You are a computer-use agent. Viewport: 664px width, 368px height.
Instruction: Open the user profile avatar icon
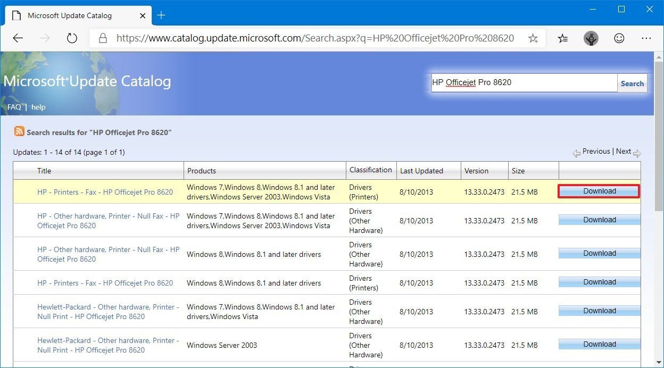[x=591, y=38]
